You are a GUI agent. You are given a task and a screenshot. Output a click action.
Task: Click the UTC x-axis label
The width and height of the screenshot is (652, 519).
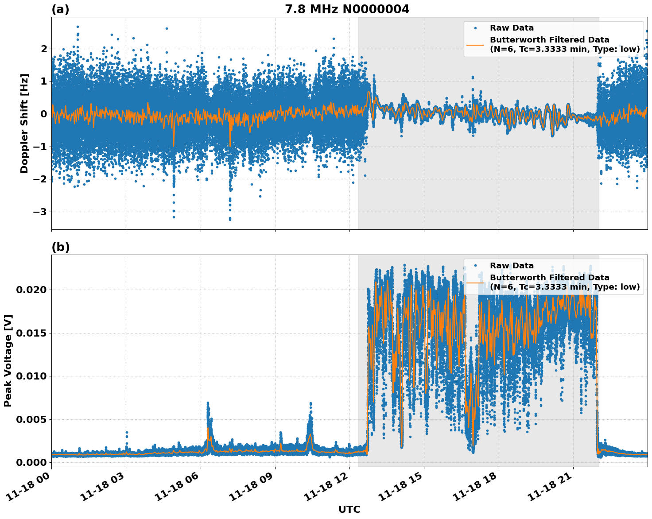click(349, 510)
